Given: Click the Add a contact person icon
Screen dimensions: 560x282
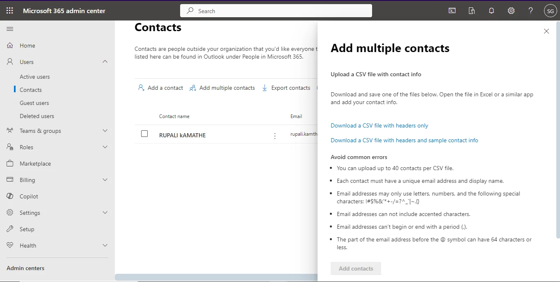Looking at the screenshot, I should click(141, 88).
